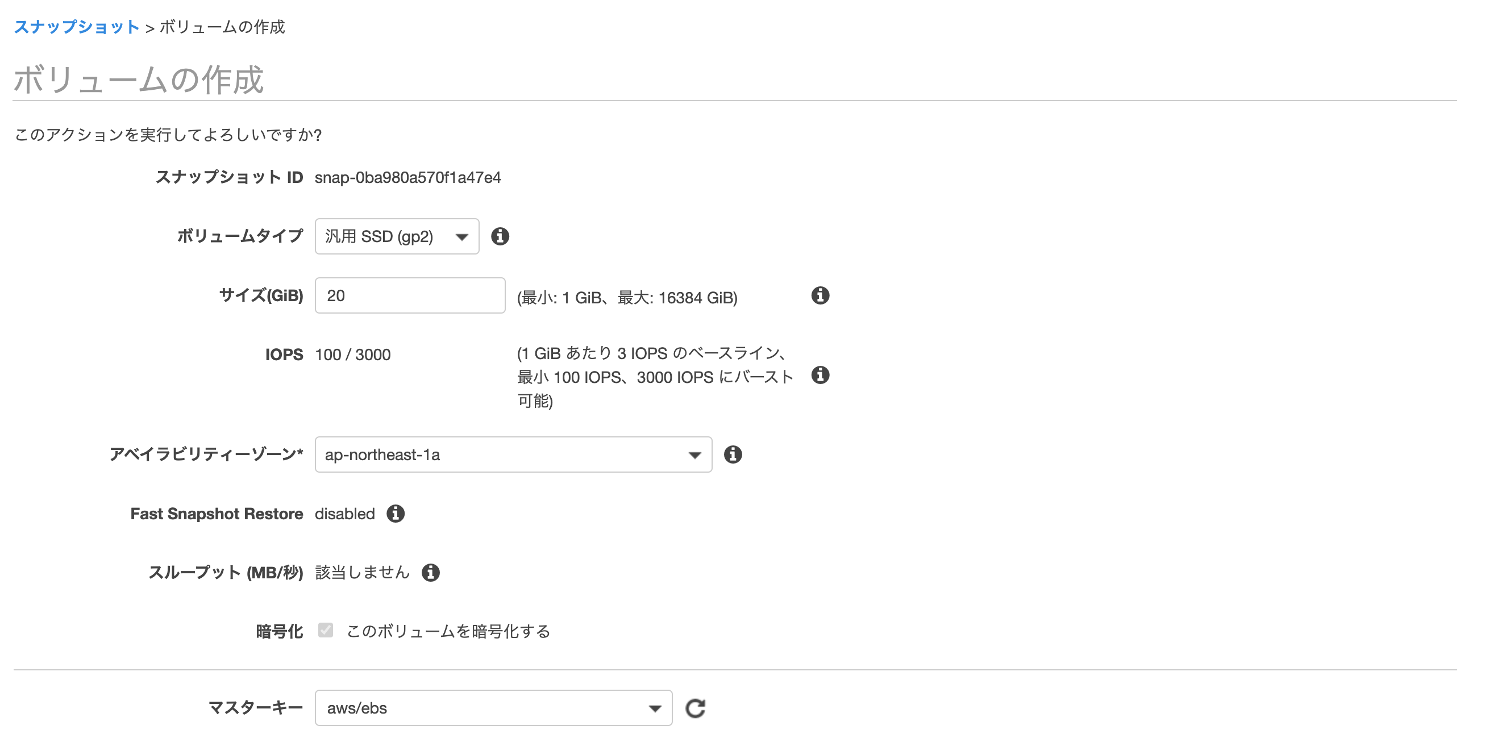Click info icon next to availability zone dropdown
This screenshot has width=1489, height=734.
pyautogui.click(x=733, y=455)
